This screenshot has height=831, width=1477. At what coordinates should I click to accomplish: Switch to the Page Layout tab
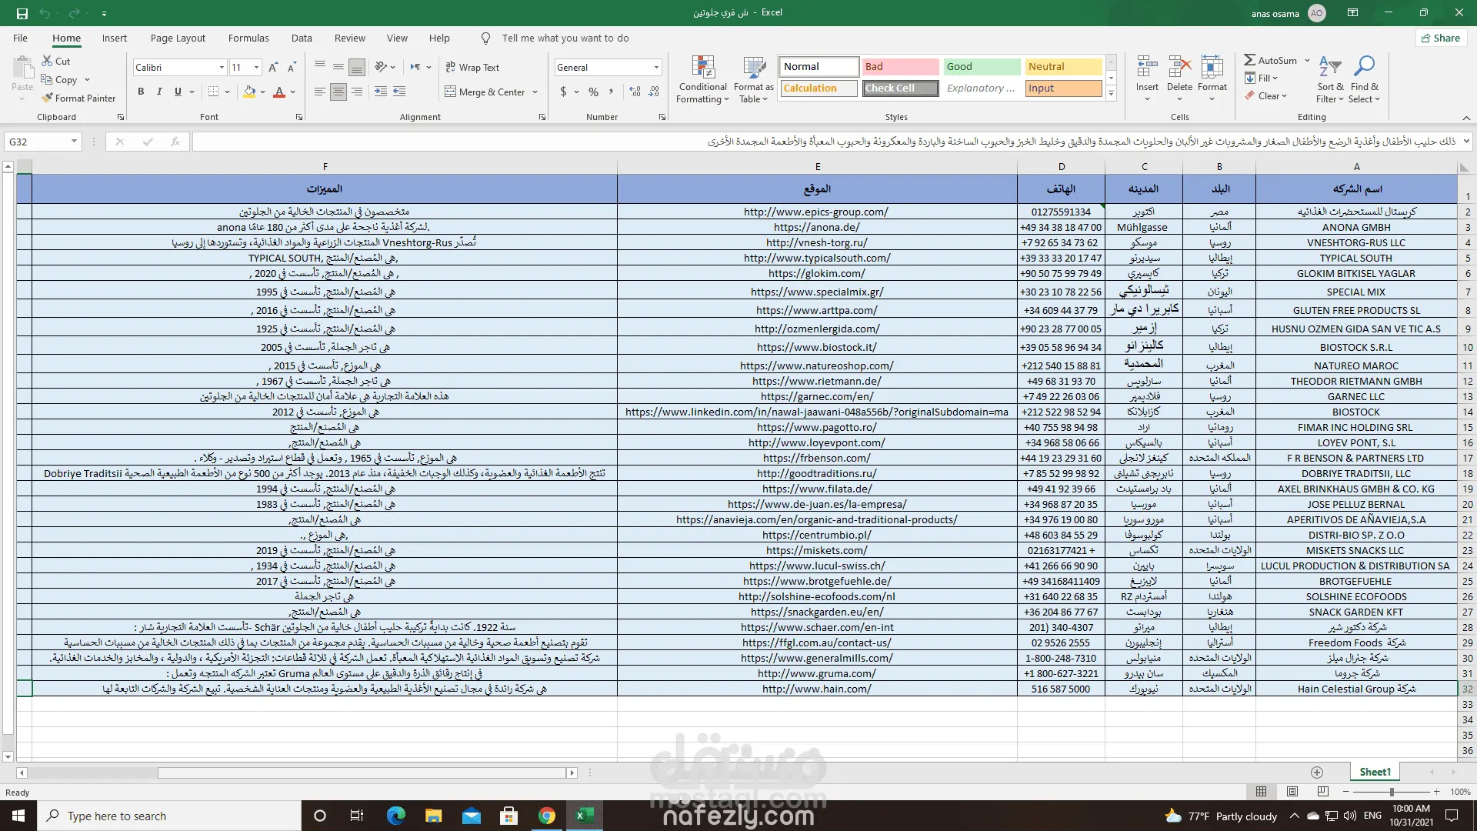(x=178, y=38)
